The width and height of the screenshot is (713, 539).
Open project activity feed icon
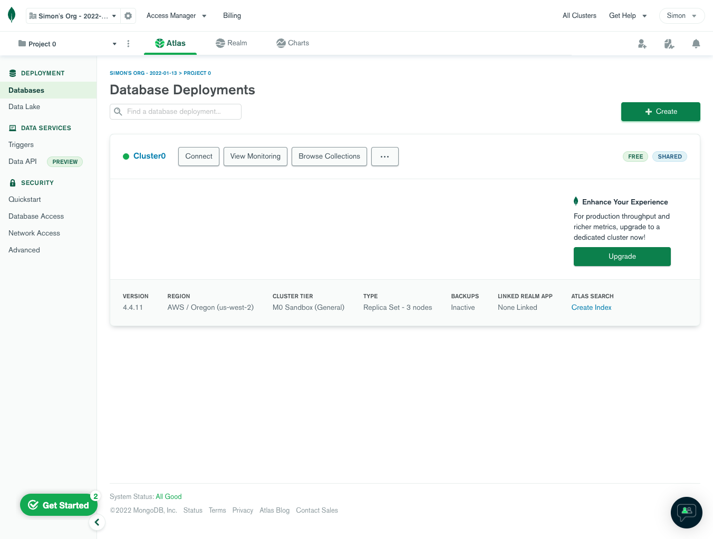coord(669,44)
